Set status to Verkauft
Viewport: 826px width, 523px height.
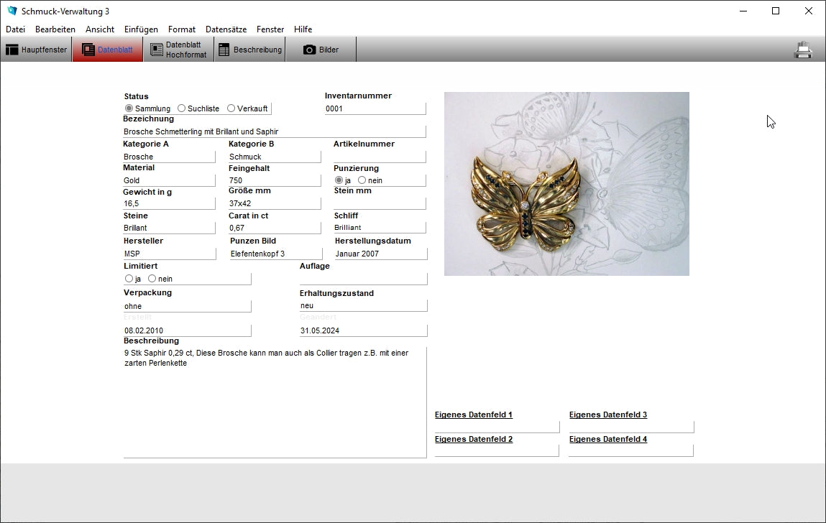231,108
